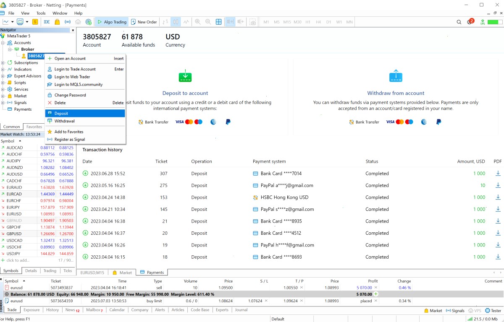Click the cloud VPS toolbar icon

(x=78, y=22)
